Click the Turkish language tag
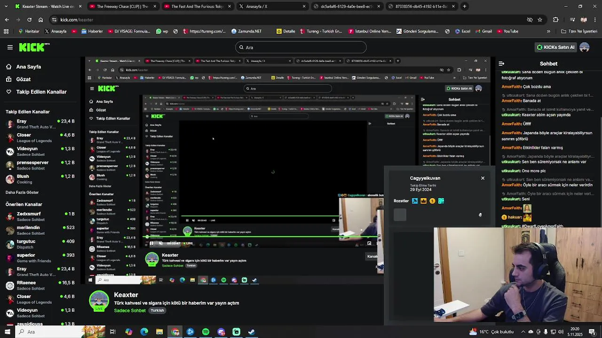The width and height of the screenshot is (602, 338). click(x=157, y=310)
